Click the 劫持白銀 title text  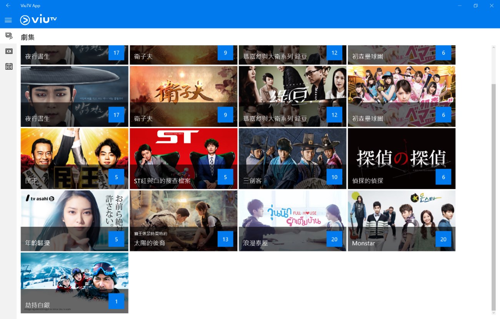pyautogui.click(x=37, y=305)
